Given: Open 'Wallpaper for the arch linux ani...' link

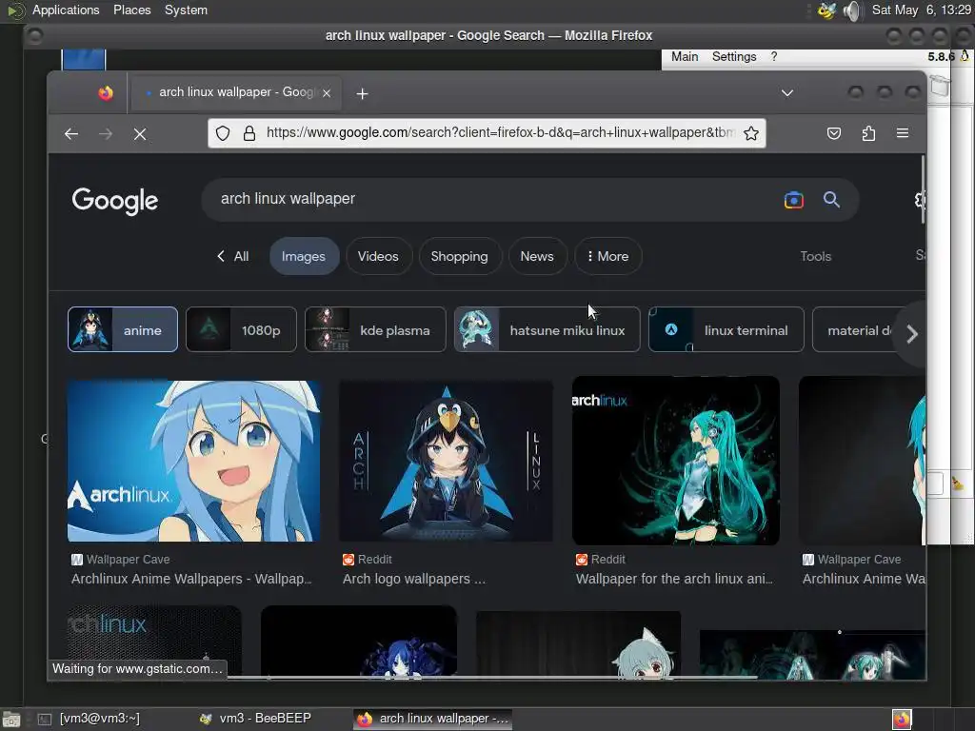Looking at the screenshot, I should [675, 579].
